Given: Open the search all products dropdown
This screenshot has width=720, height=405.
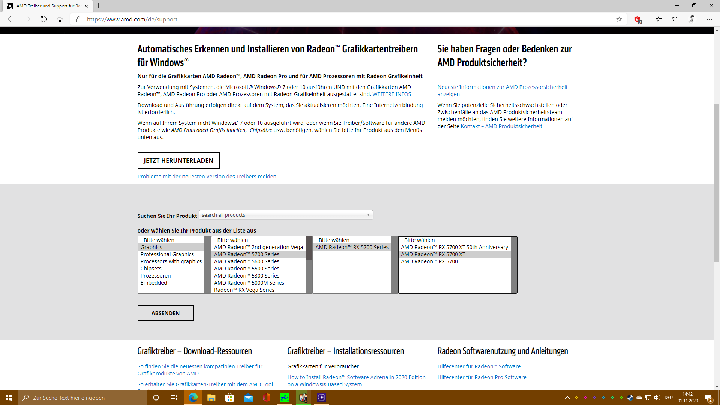Looking at the screenshot, I should tap(286, 215).
